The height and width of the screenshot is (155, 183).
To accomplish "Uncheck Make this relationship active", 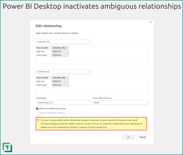I will coord(37,109).
